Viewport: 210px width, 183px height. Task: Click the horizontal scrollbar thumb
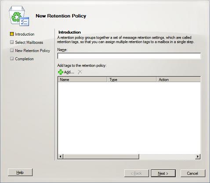coord(101,157)
